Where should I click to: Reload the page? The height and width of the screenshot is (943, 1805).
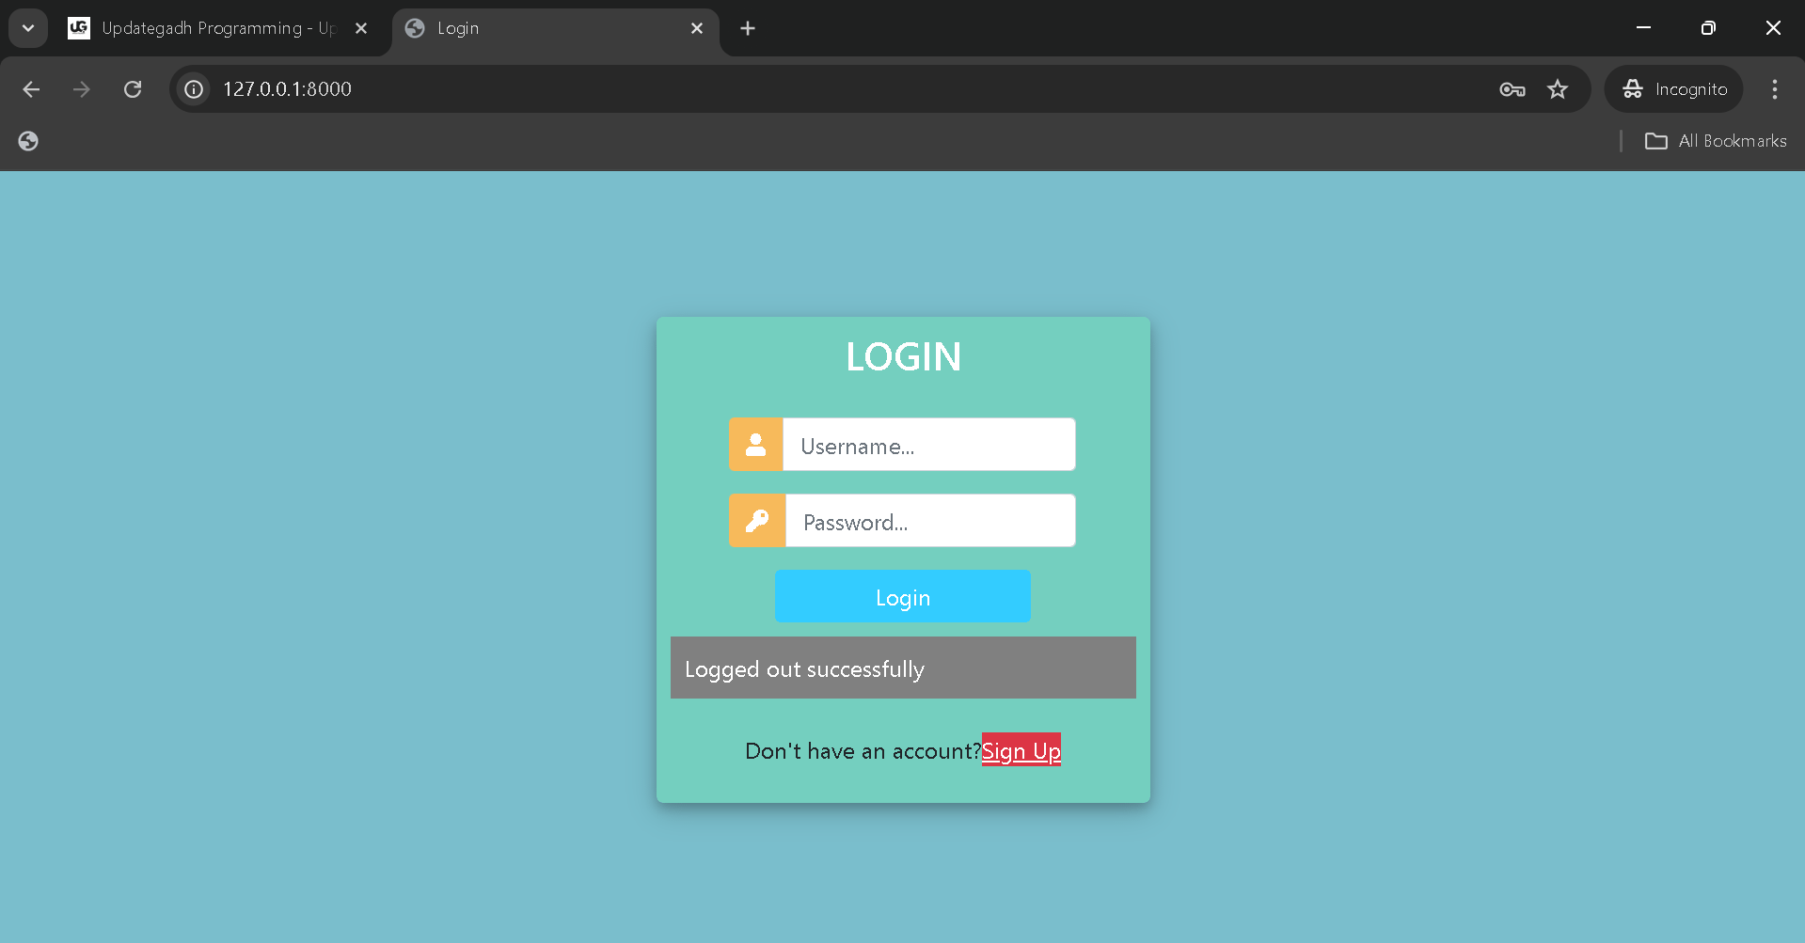click(133, 89)
